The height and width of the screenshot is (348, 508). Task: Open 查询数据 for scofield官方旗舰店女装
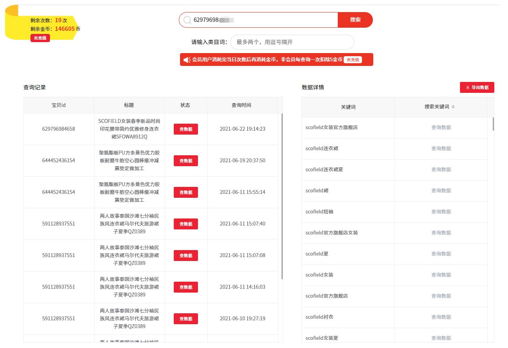(x=441, y=233)
